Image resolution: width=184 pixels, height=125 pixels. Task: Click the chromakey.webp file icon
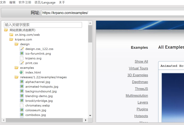point(22,105)
